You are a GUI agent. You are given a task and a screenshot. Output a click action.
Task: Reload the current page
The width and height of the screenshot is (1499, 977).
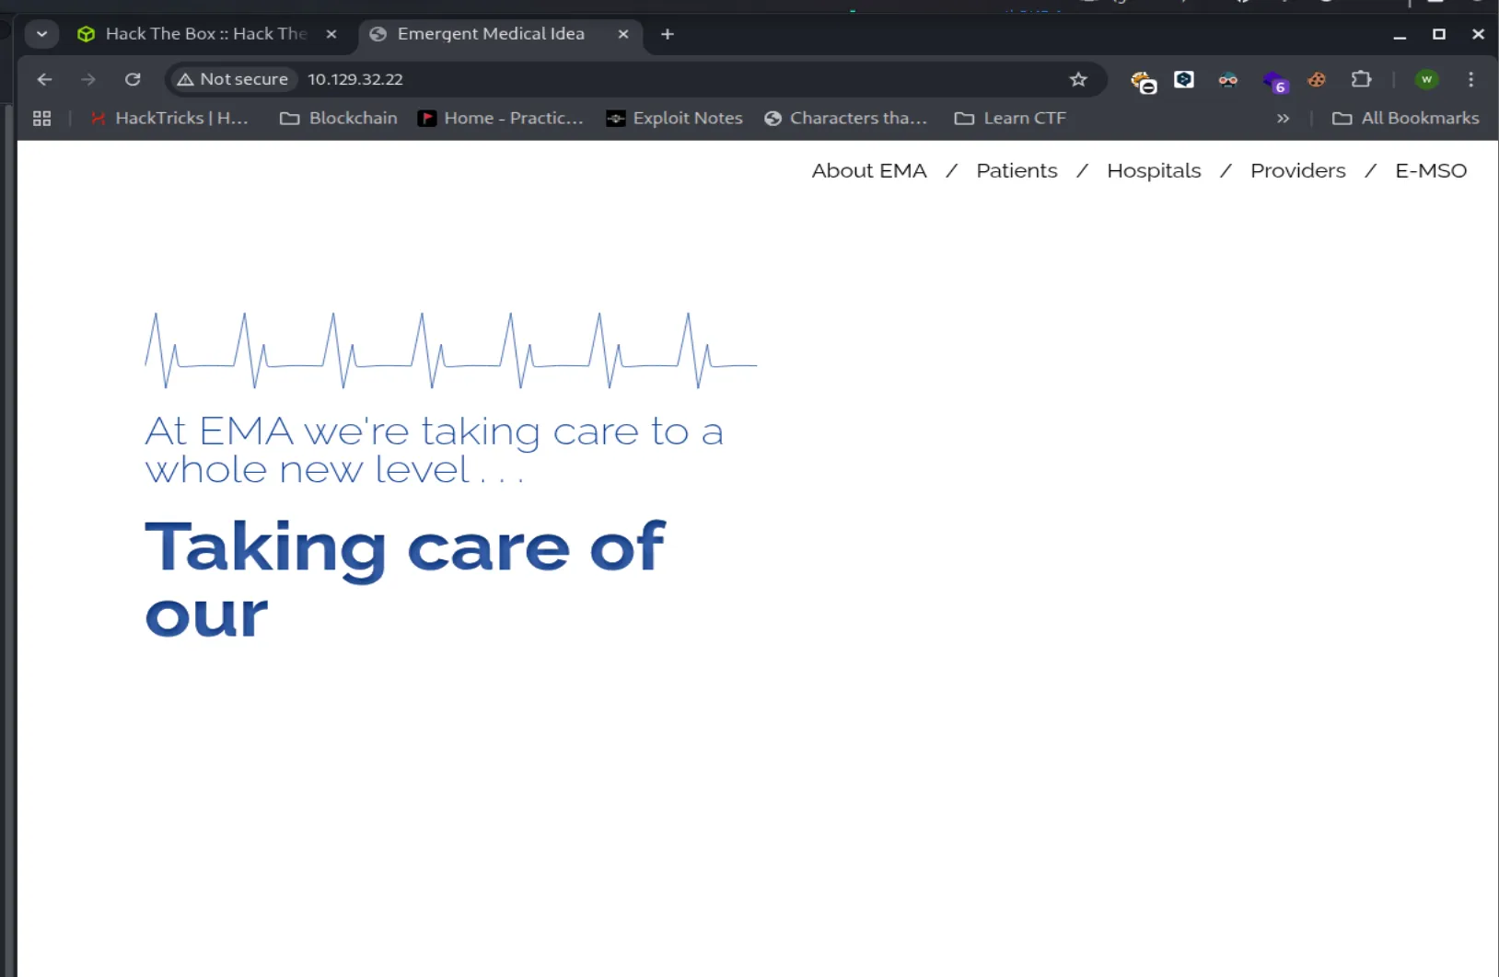click(133, 80)
